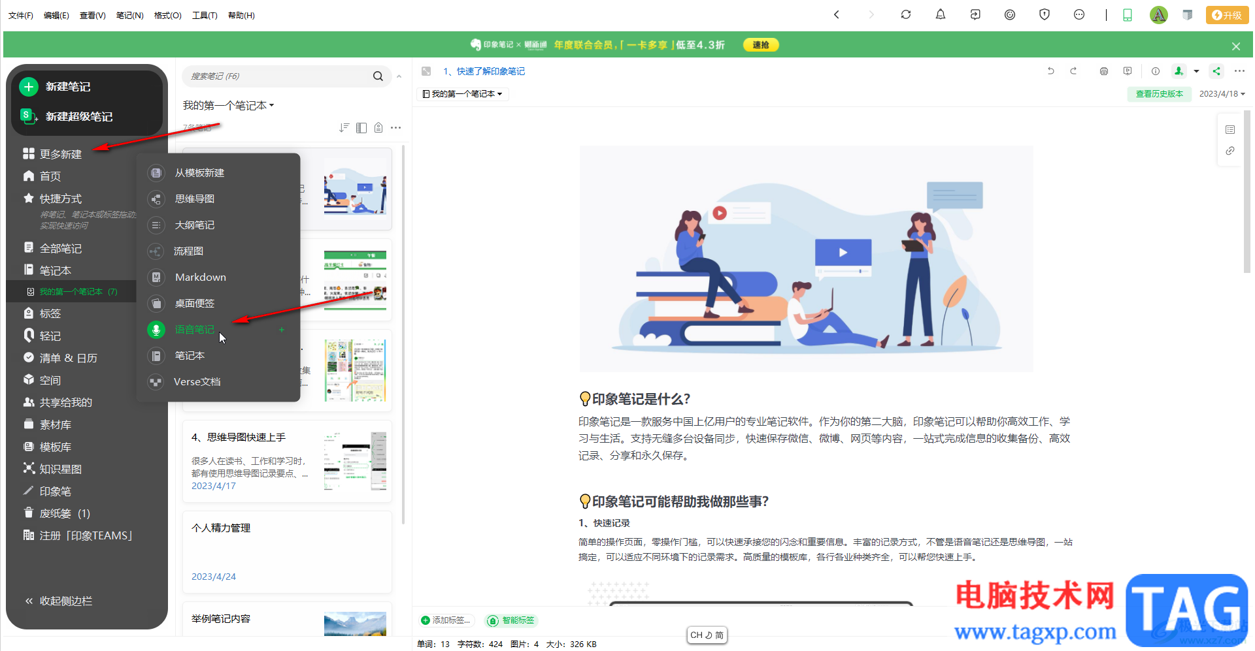Open notifications bell
This screenshot has width=1255, height=651.
click(941, 14)
